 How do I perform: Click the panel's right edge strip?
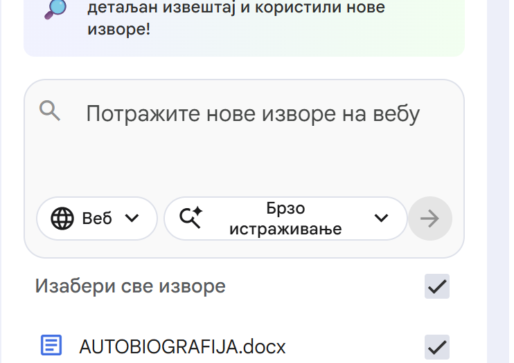[499, 180]
